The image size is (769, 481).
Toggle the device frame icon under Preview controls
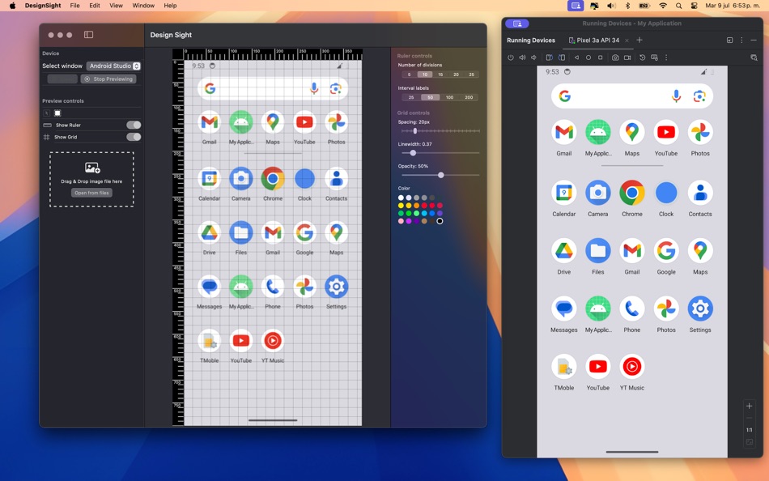[57, 113]
